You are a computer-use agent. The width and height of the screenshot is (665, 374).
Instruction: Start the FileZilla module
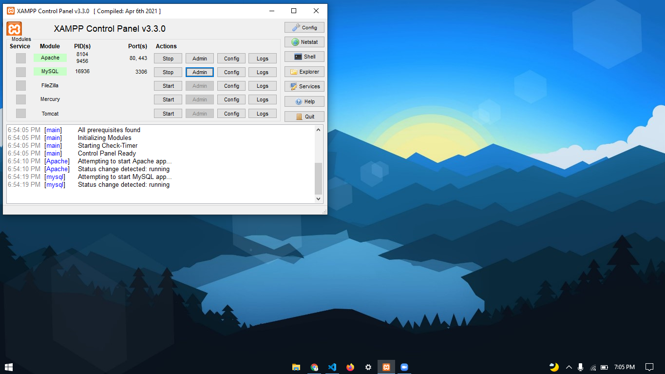[x=168, y=86]
